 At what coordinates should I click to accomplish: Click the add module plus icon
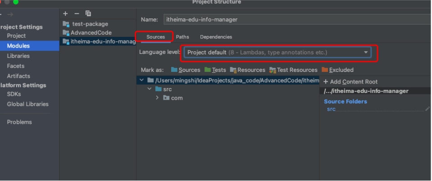coord(65,13)
